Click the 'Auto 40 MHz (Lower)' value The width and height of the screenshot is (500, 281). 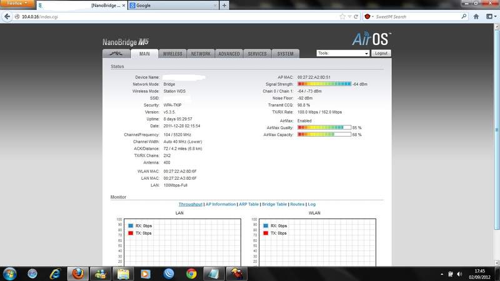(x=182, y=142)
